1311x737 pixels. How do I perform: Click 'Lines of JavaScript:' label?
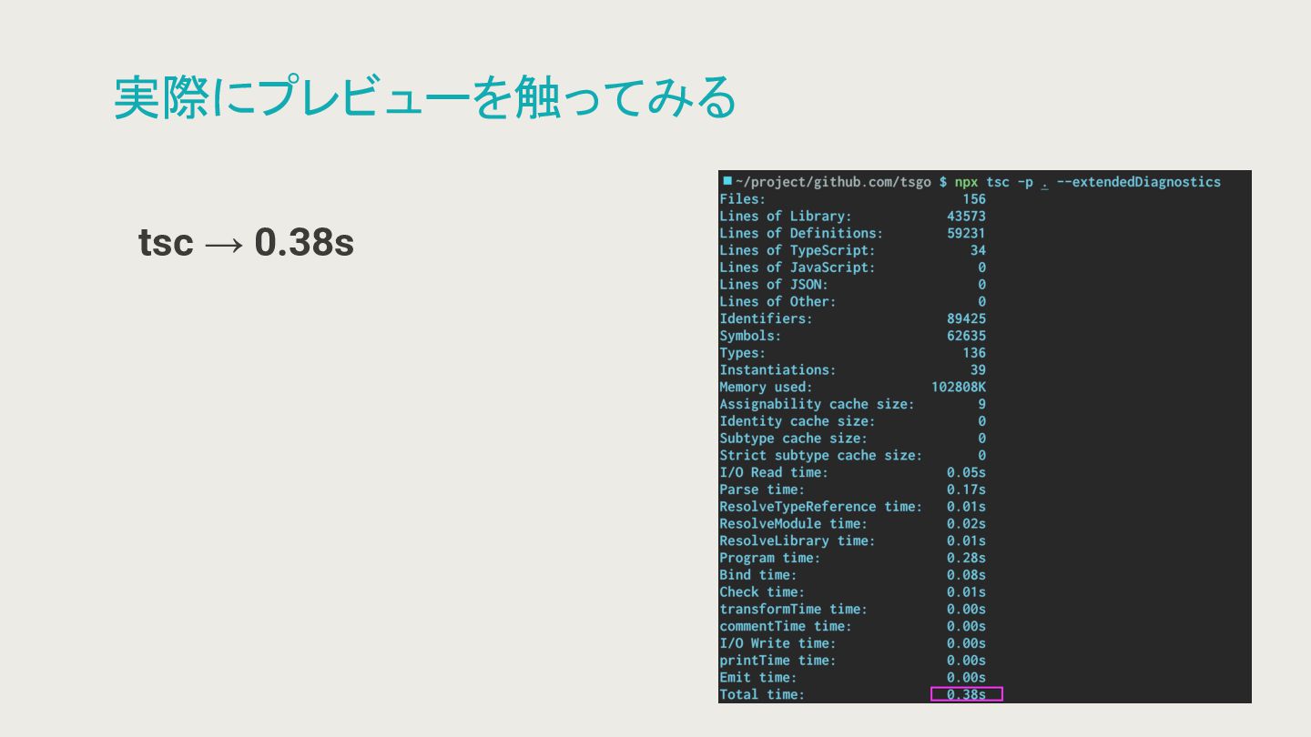(798, 268)
